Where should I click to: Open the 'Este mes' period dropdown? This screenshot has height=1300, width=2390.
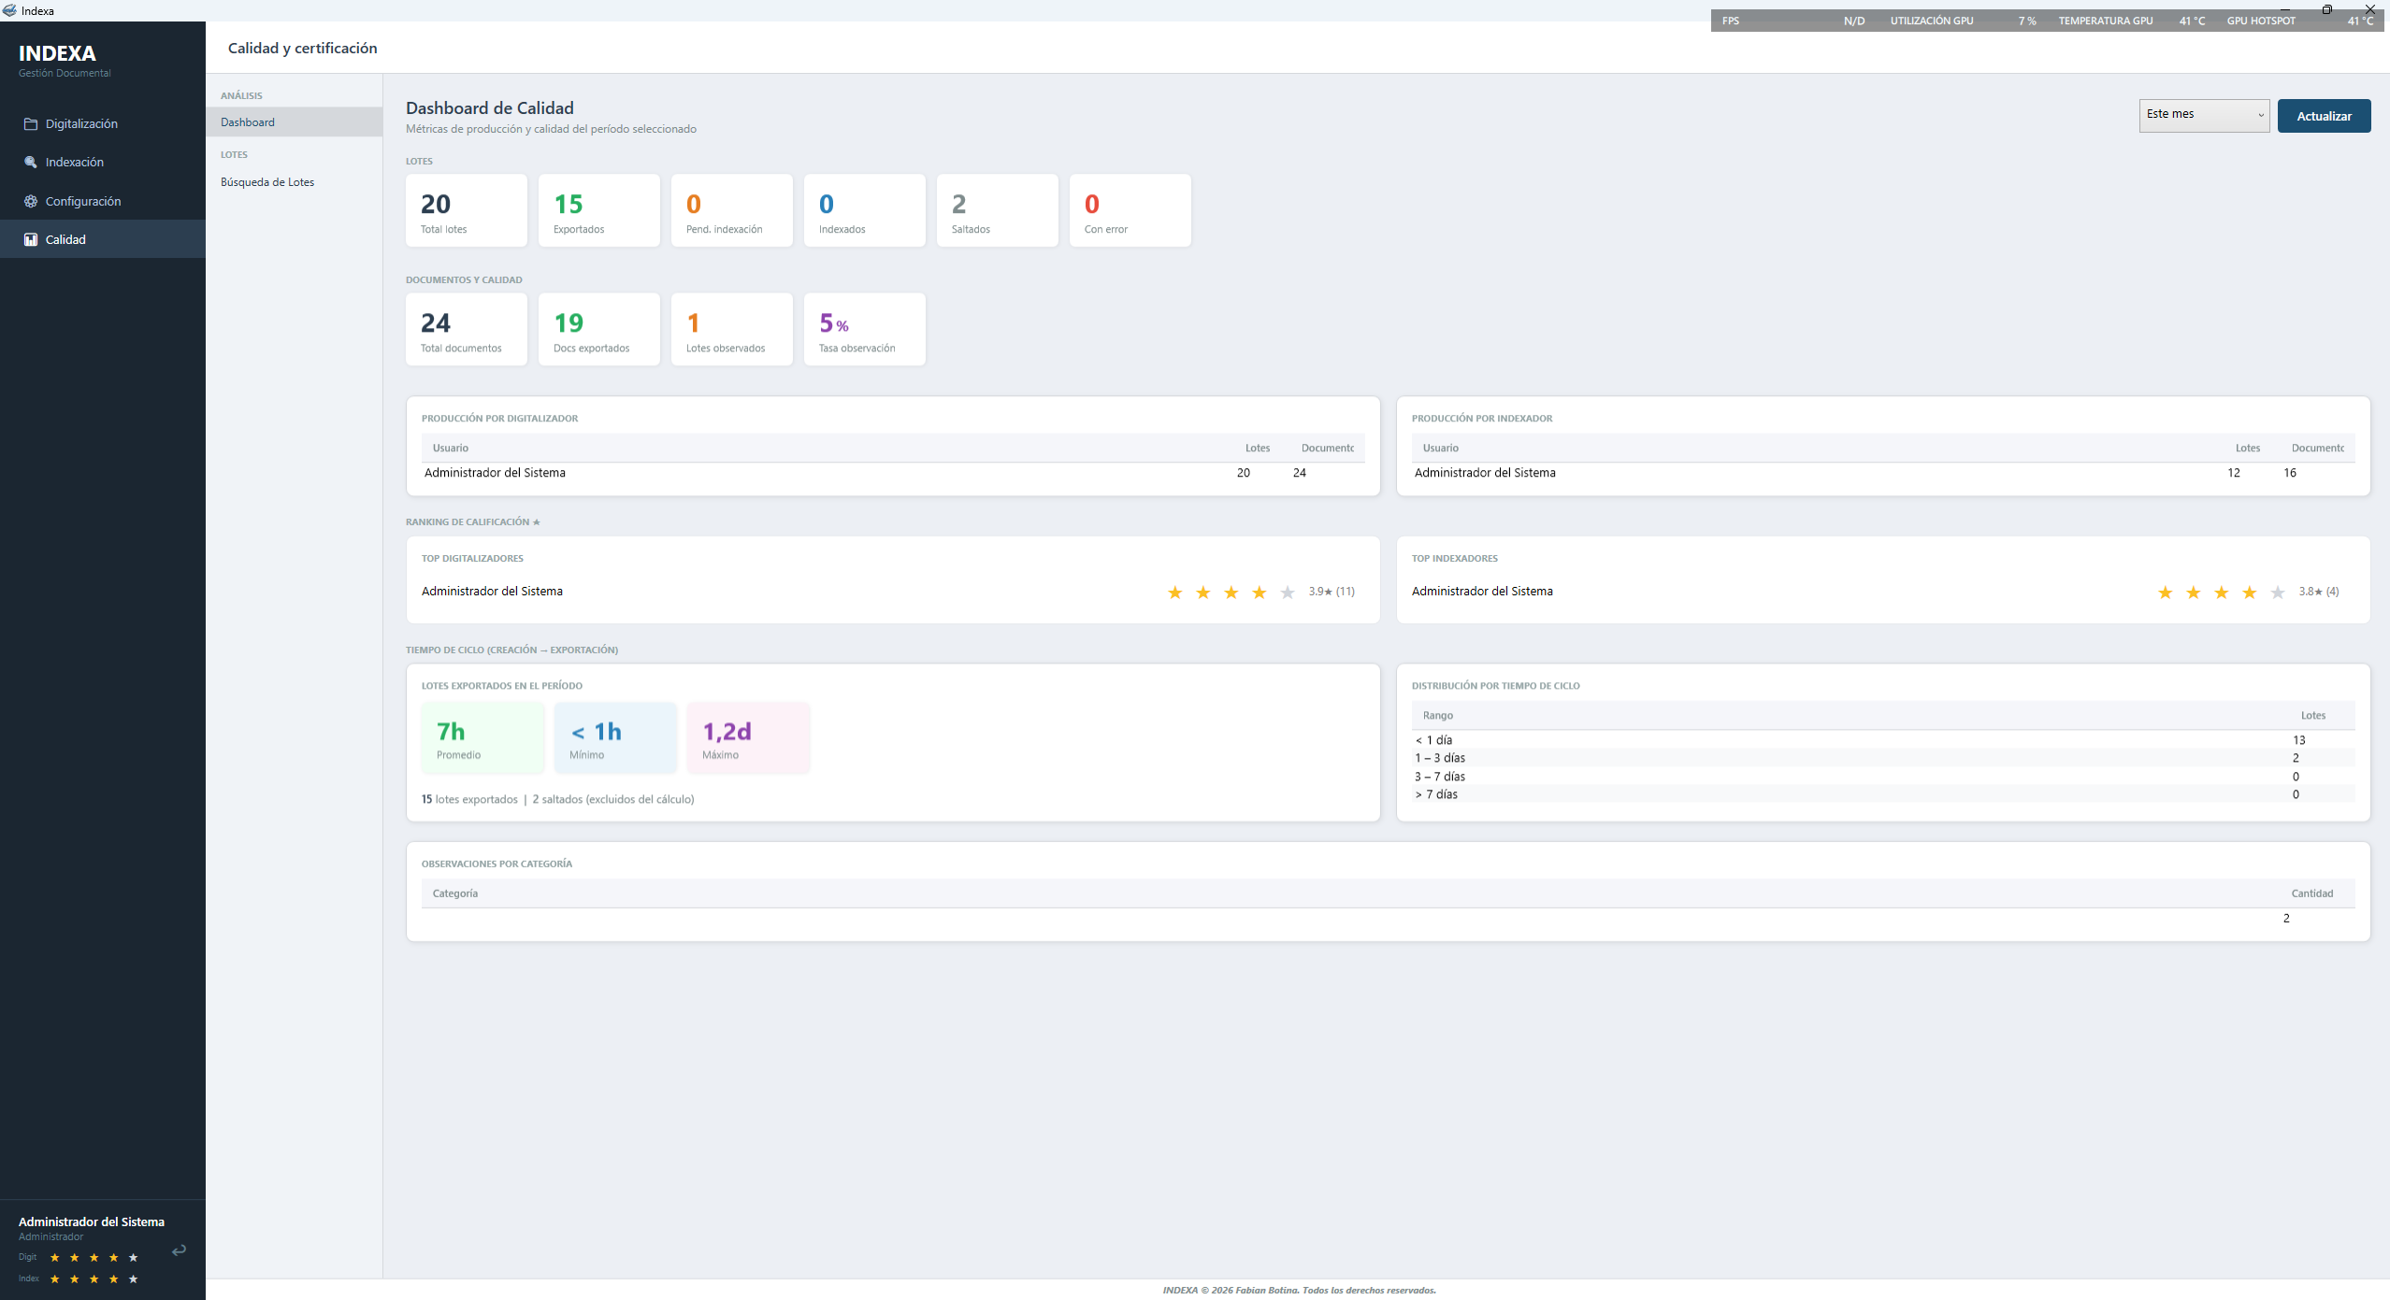(x=2194, y=115)
